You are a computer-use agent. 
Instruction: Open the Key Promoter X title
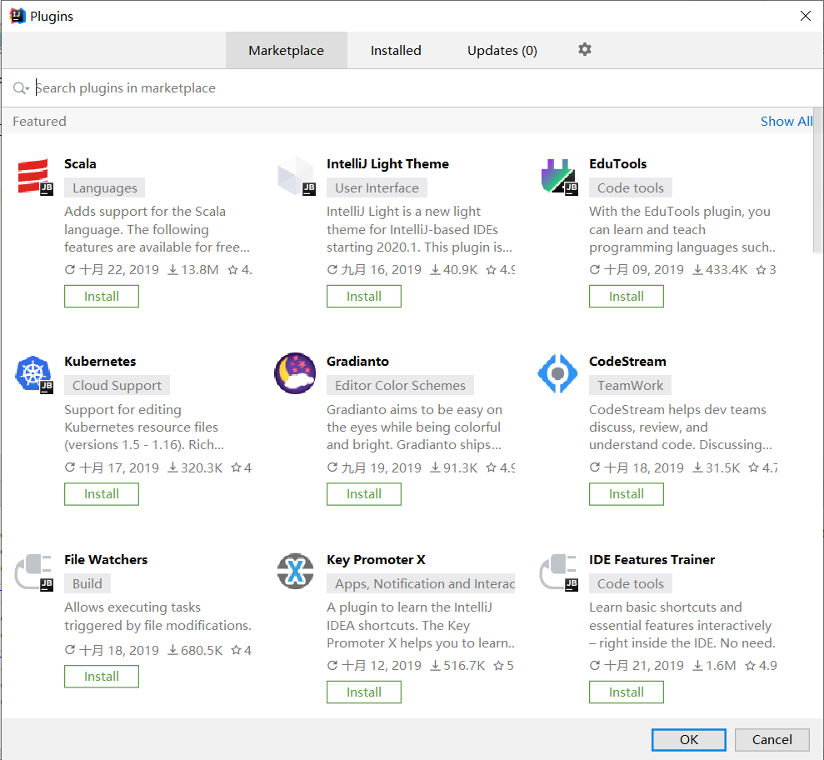coord(376,560)
